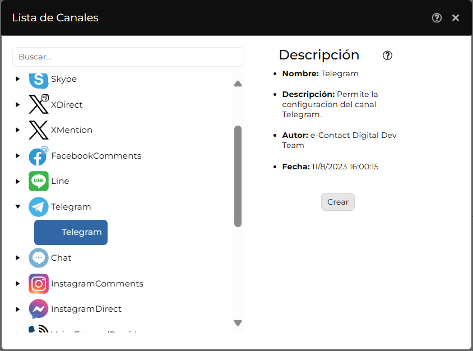Click the Crear button

pos(337,202)
